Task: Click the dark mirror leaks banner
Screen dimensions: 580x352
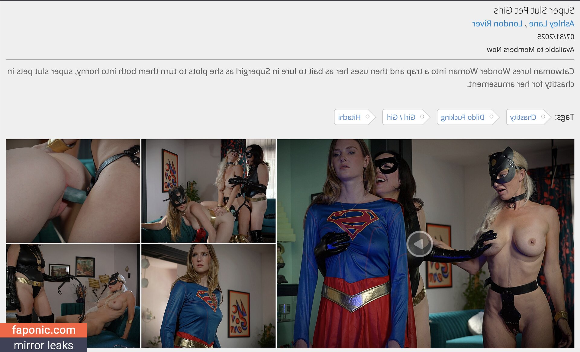Action: (x=43, y=345)
